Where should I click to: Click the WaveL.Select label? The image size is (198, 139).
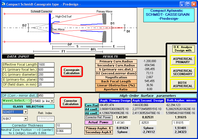point(16,101)
